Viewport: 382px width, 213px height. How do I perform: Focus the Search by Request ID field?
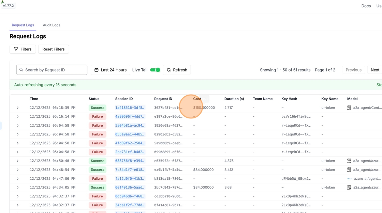click(52, 70)
